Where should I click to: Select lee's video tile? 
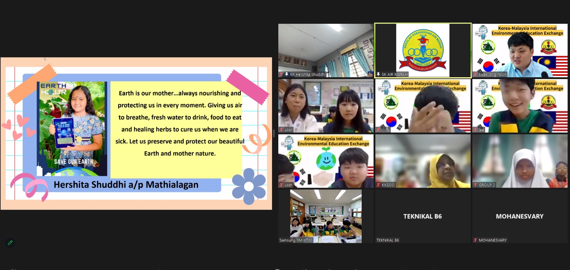[x=520, y=106]
